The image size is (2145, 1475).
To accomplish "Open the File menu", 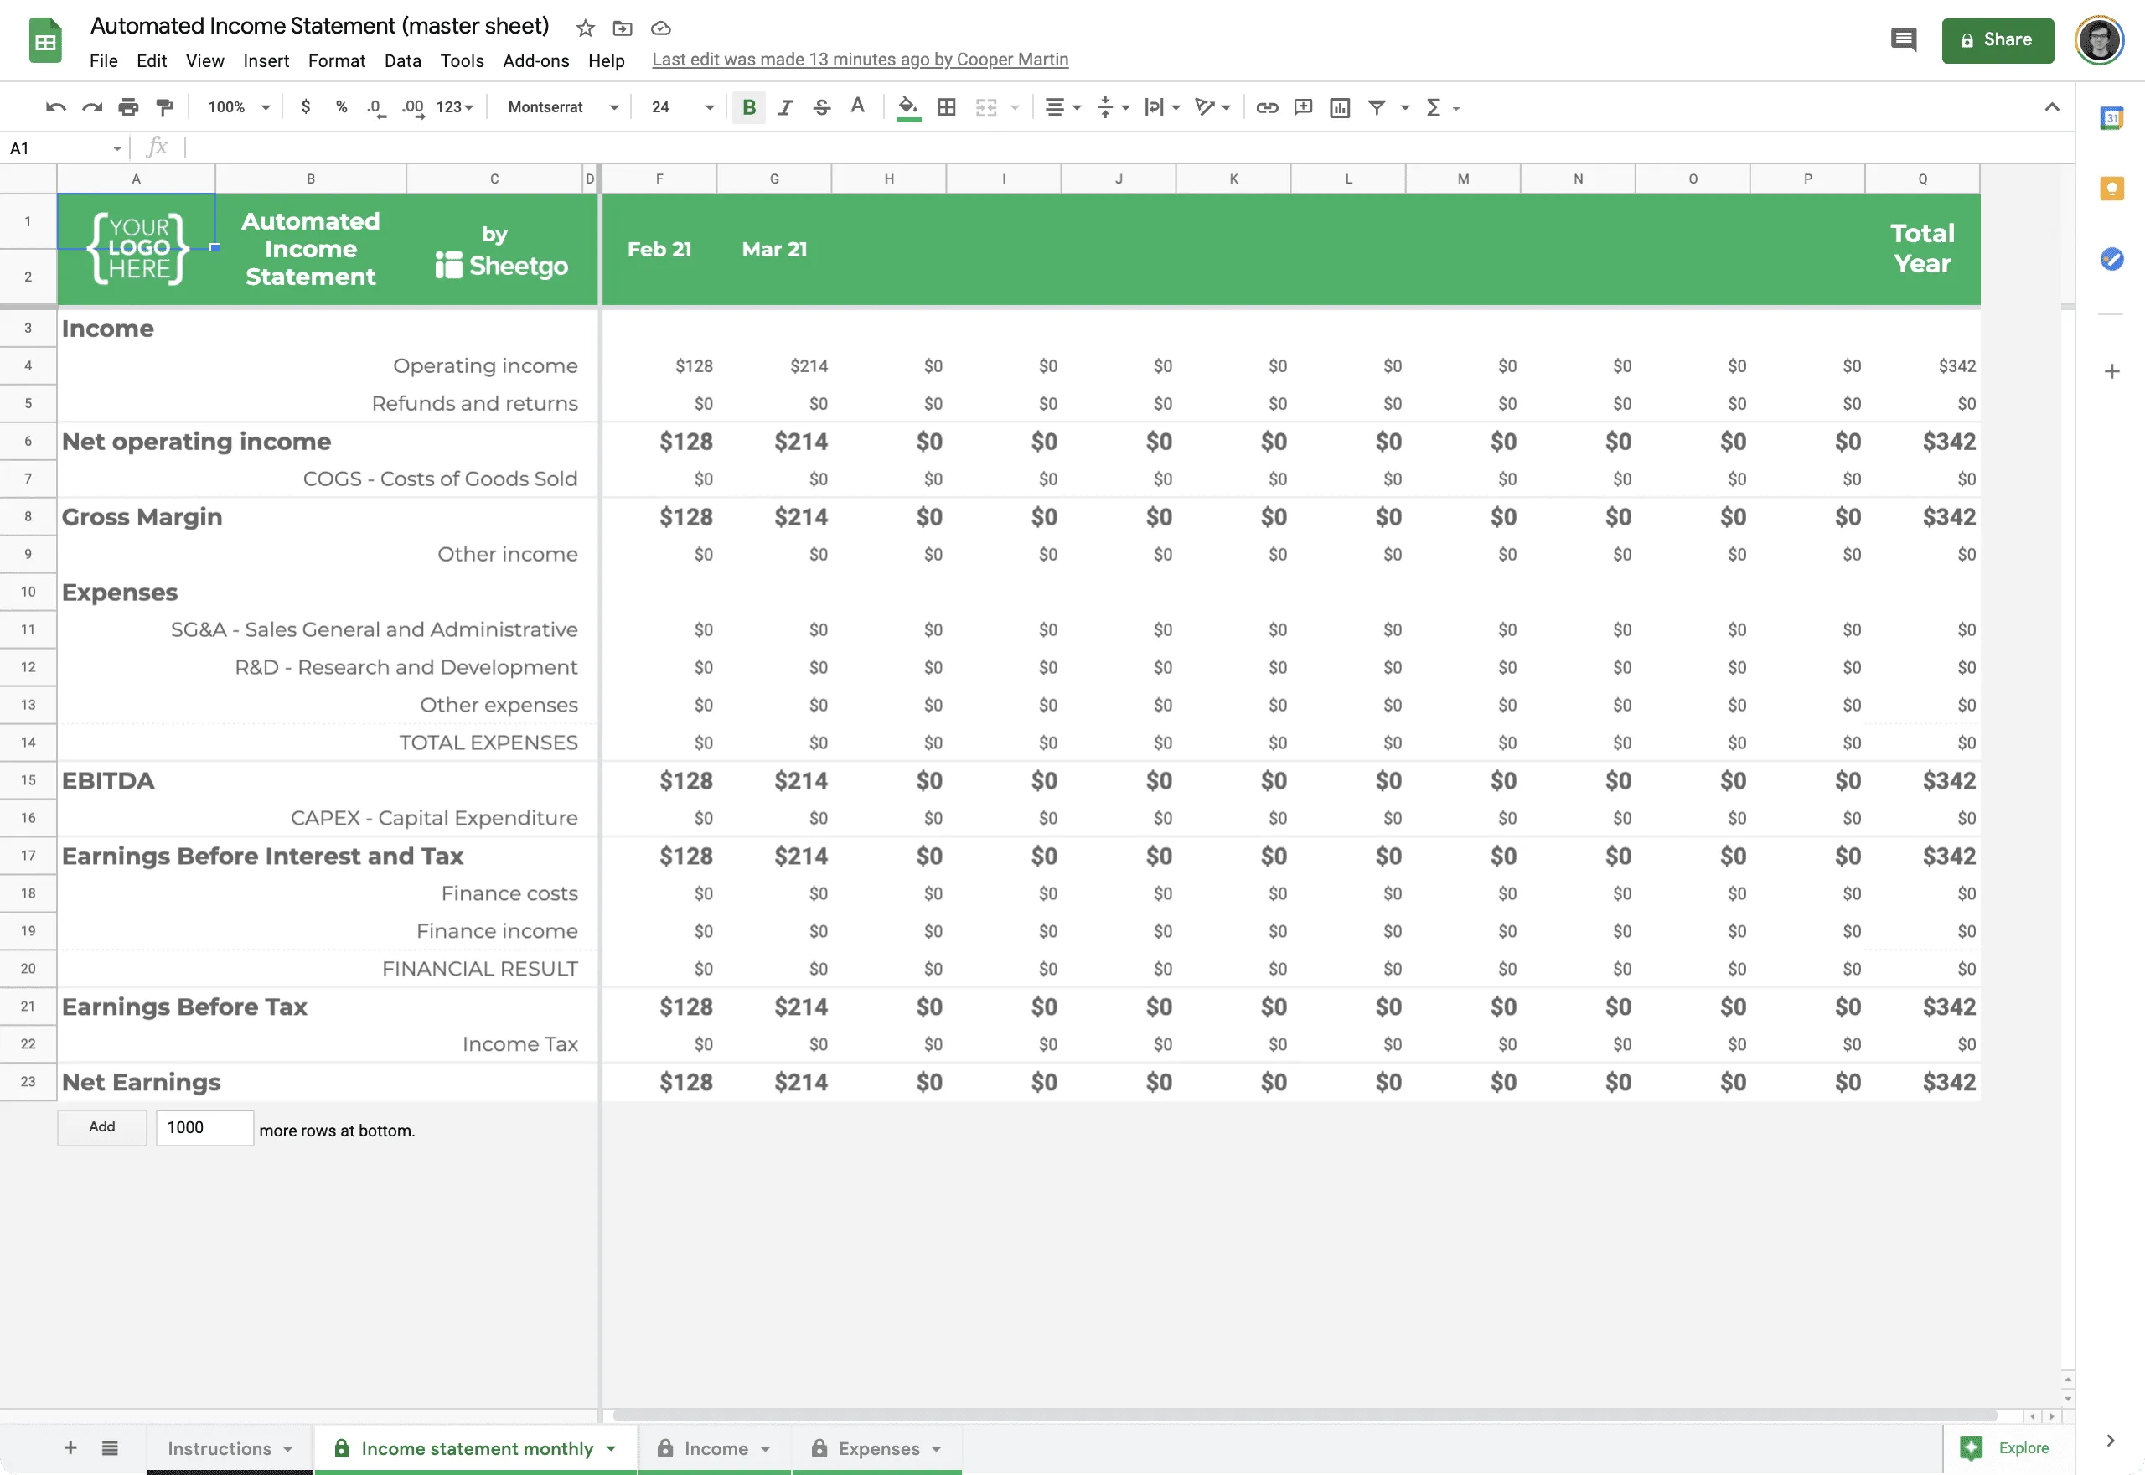I will pos(103,59).
